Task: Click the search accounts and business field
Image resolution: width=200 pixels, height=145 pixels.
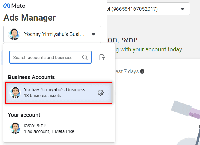Action: click(51, 57)
